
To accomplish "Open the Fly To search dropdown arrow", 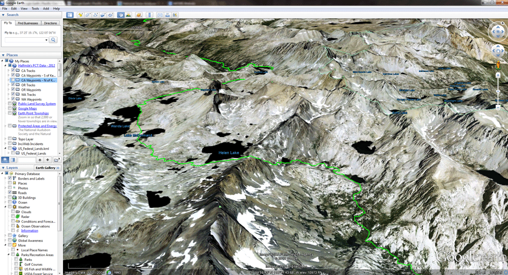I will (47, 40).
